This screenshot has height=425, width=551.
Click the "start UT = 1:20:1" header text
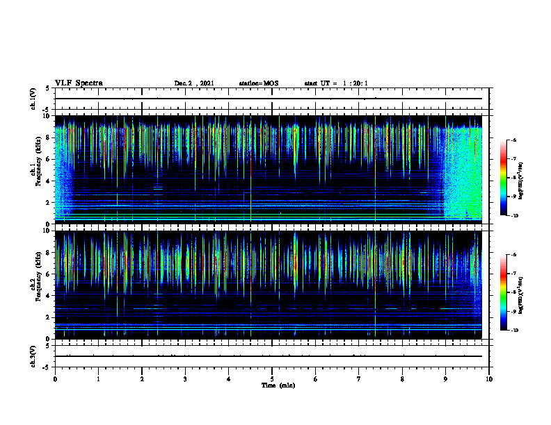pyautogui.click(x=336, y=83)
